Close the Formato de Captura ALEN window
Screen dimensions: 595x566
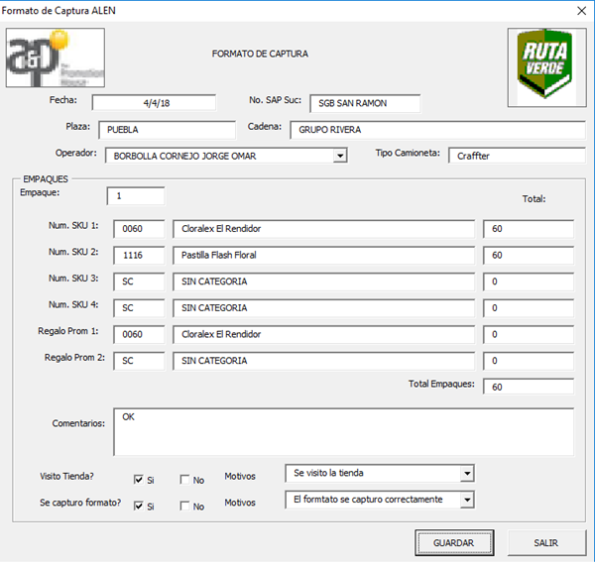click(579, 11)
